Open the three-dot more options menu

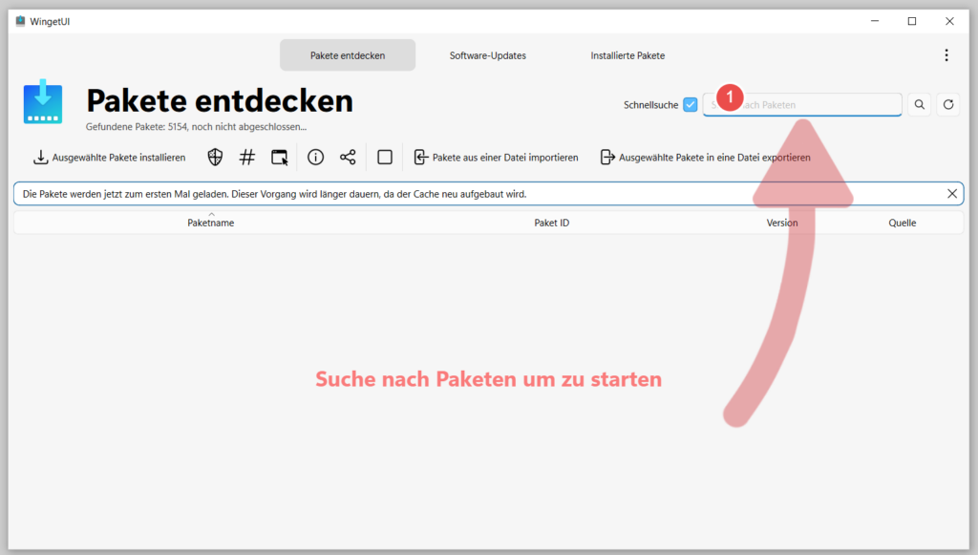[946, 55]
